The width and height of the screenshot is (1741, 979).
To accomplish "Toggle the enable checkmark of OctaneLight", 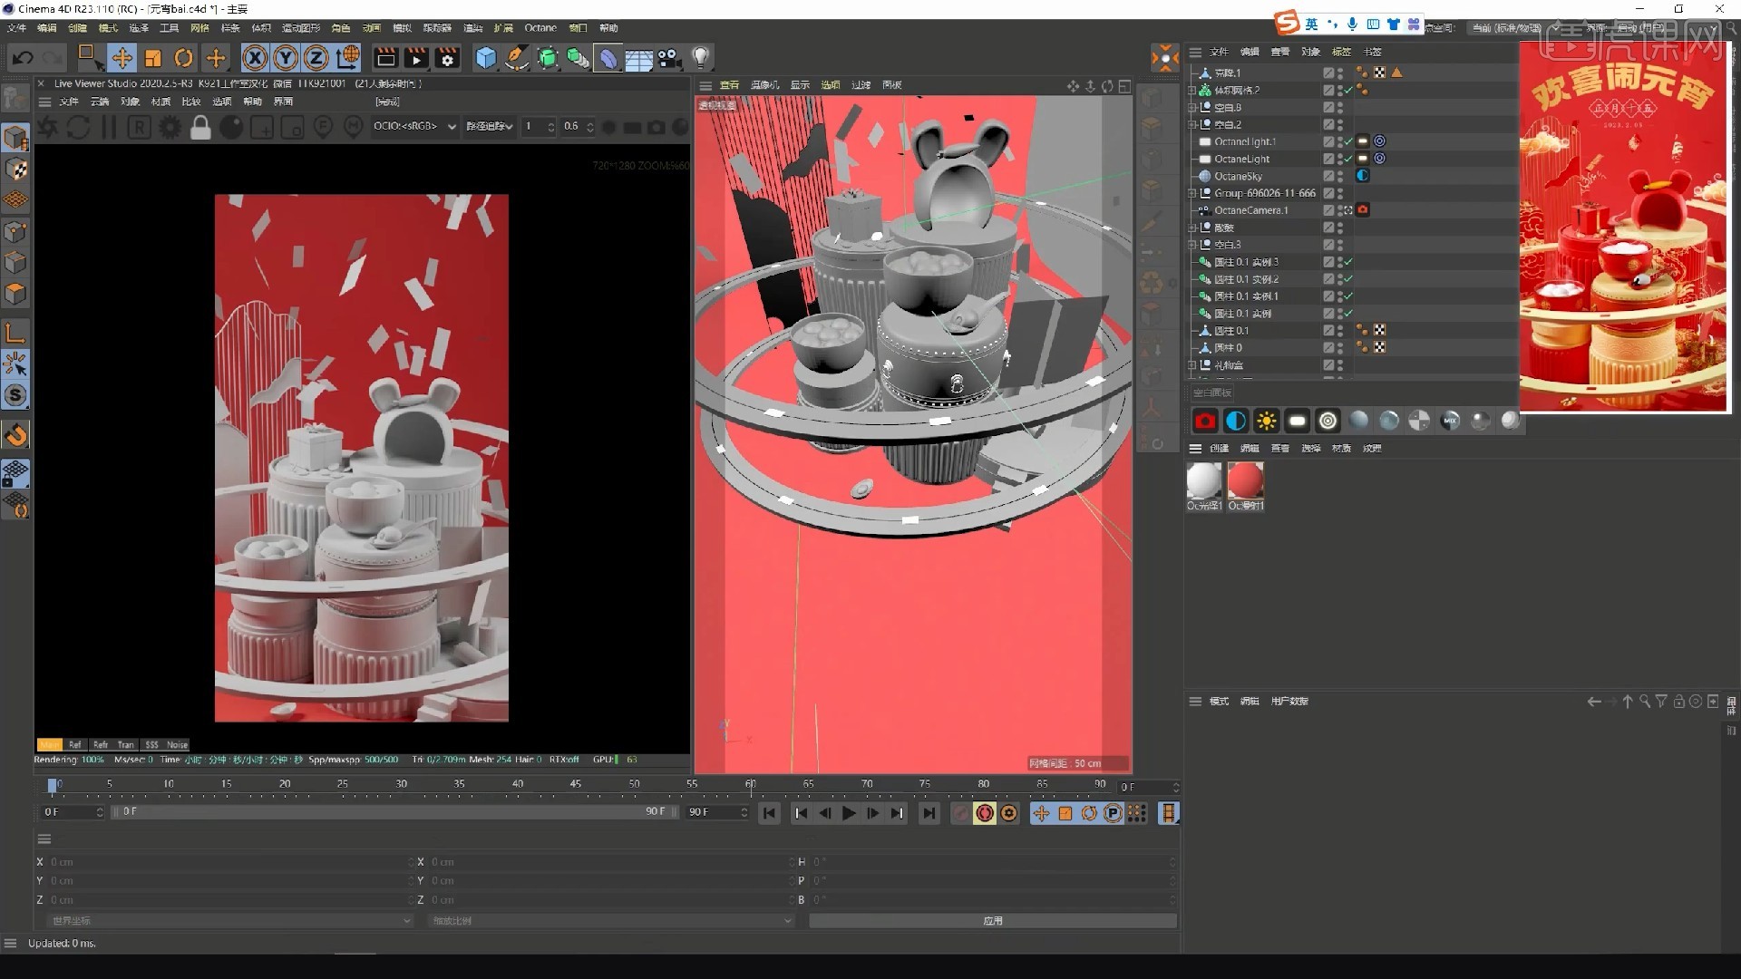I will tap(1348, 159).
